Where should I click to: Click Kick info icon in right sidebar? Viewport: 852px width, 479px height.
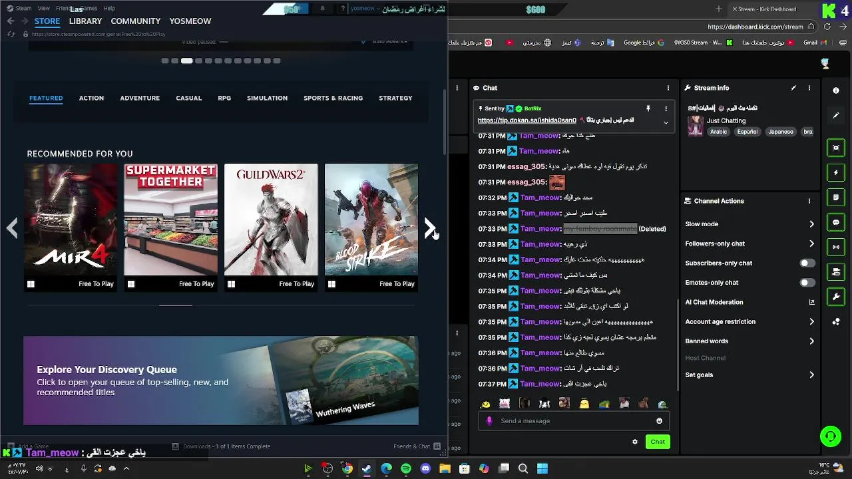[x=836, y=90]
